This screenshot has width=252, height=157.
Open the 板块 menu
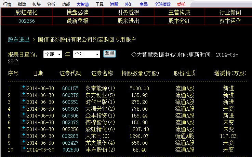coord(37,4)
